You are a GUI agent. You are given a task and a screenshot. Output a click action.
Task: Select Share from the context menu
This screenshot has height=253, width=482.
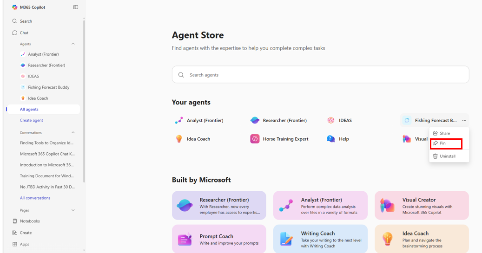click(x=449, y=133)
